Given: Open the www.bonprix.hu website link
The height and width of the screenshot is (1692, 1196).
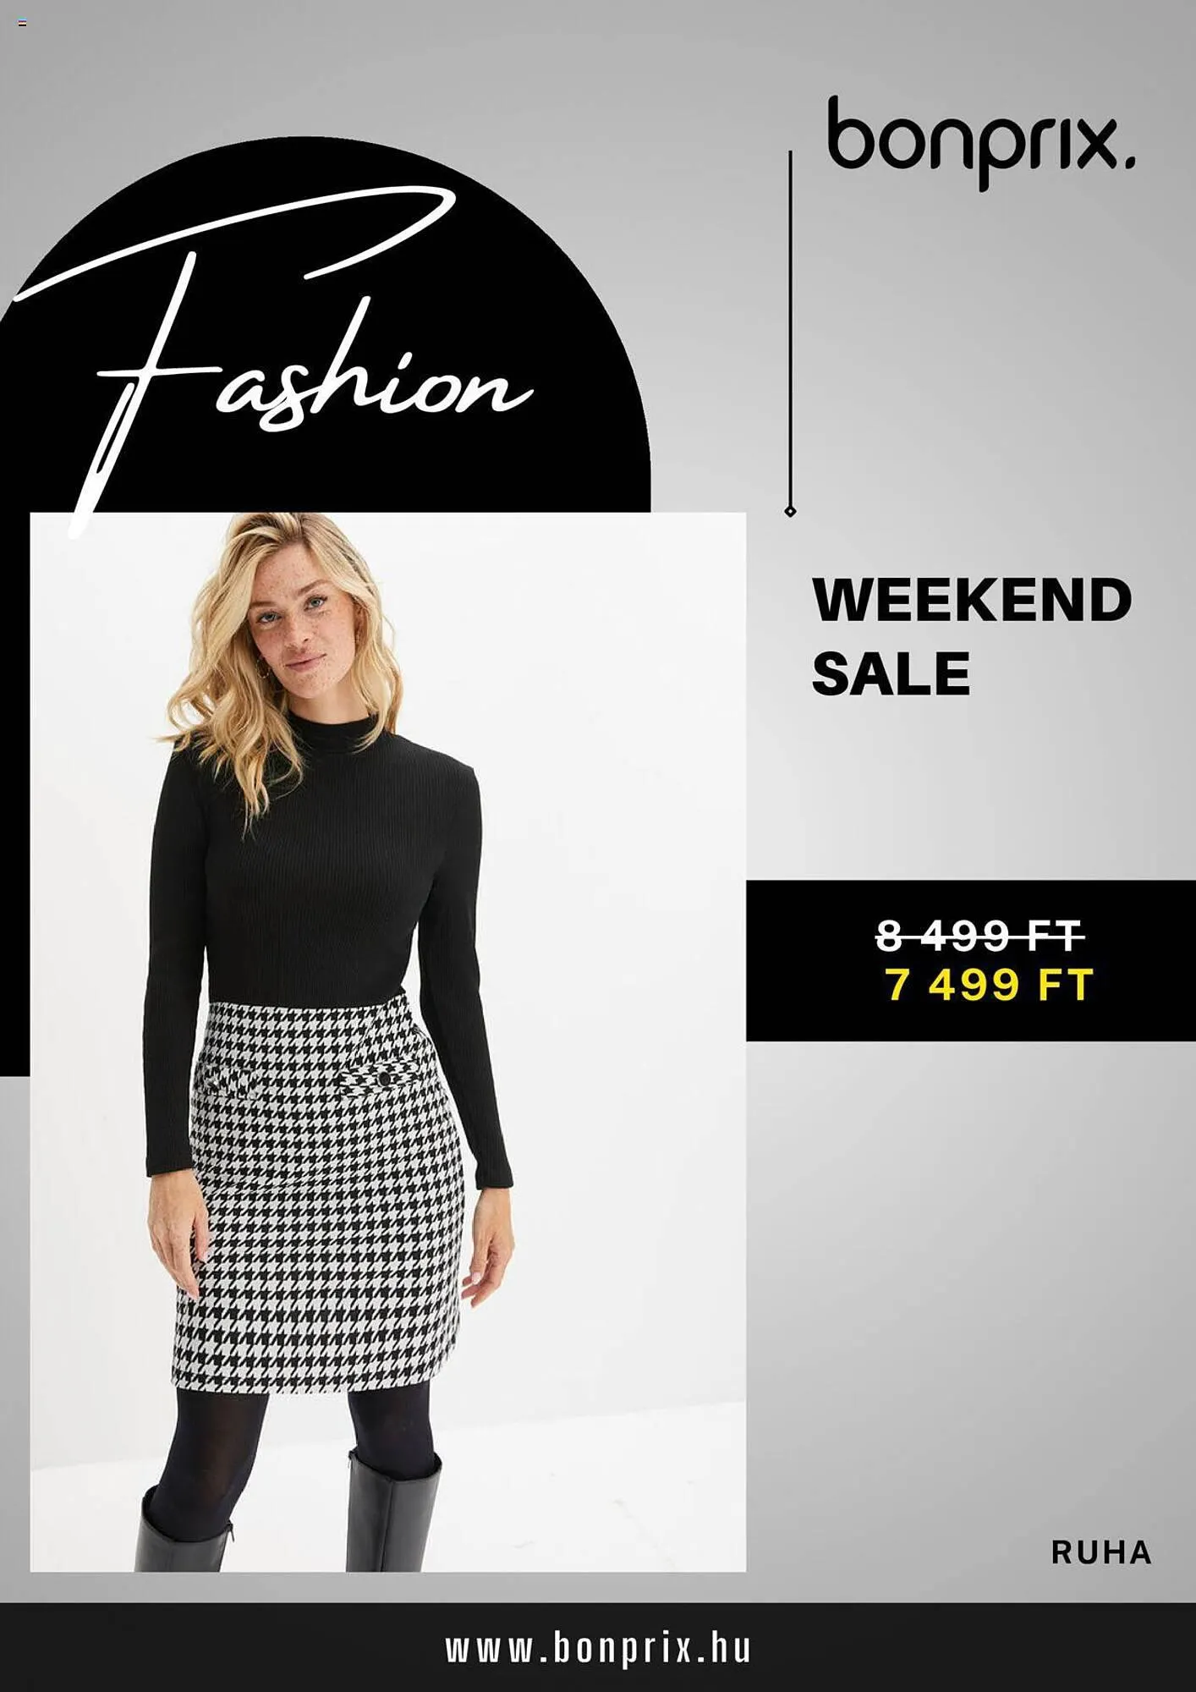Looking at the screenshot, I should coord(598,1648).
